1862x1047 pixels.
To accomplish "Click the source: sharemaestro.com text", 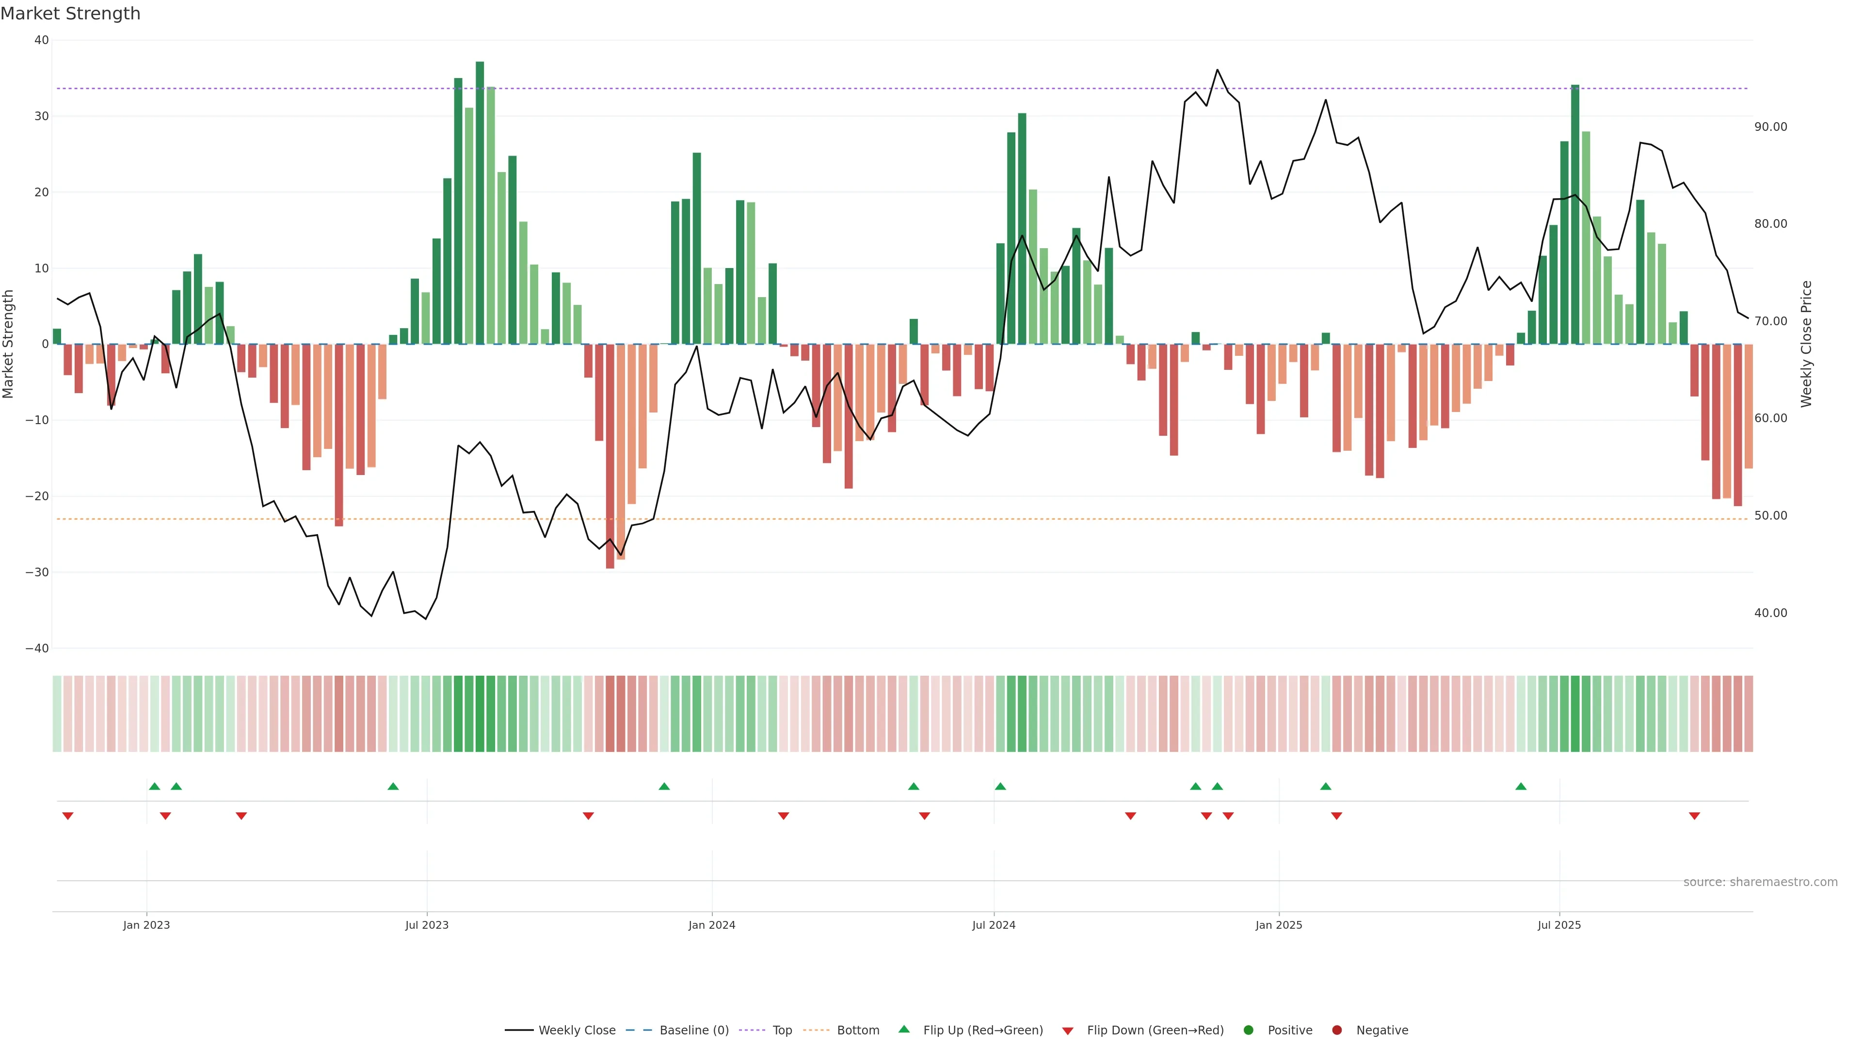I will (x=1760, y=882).
